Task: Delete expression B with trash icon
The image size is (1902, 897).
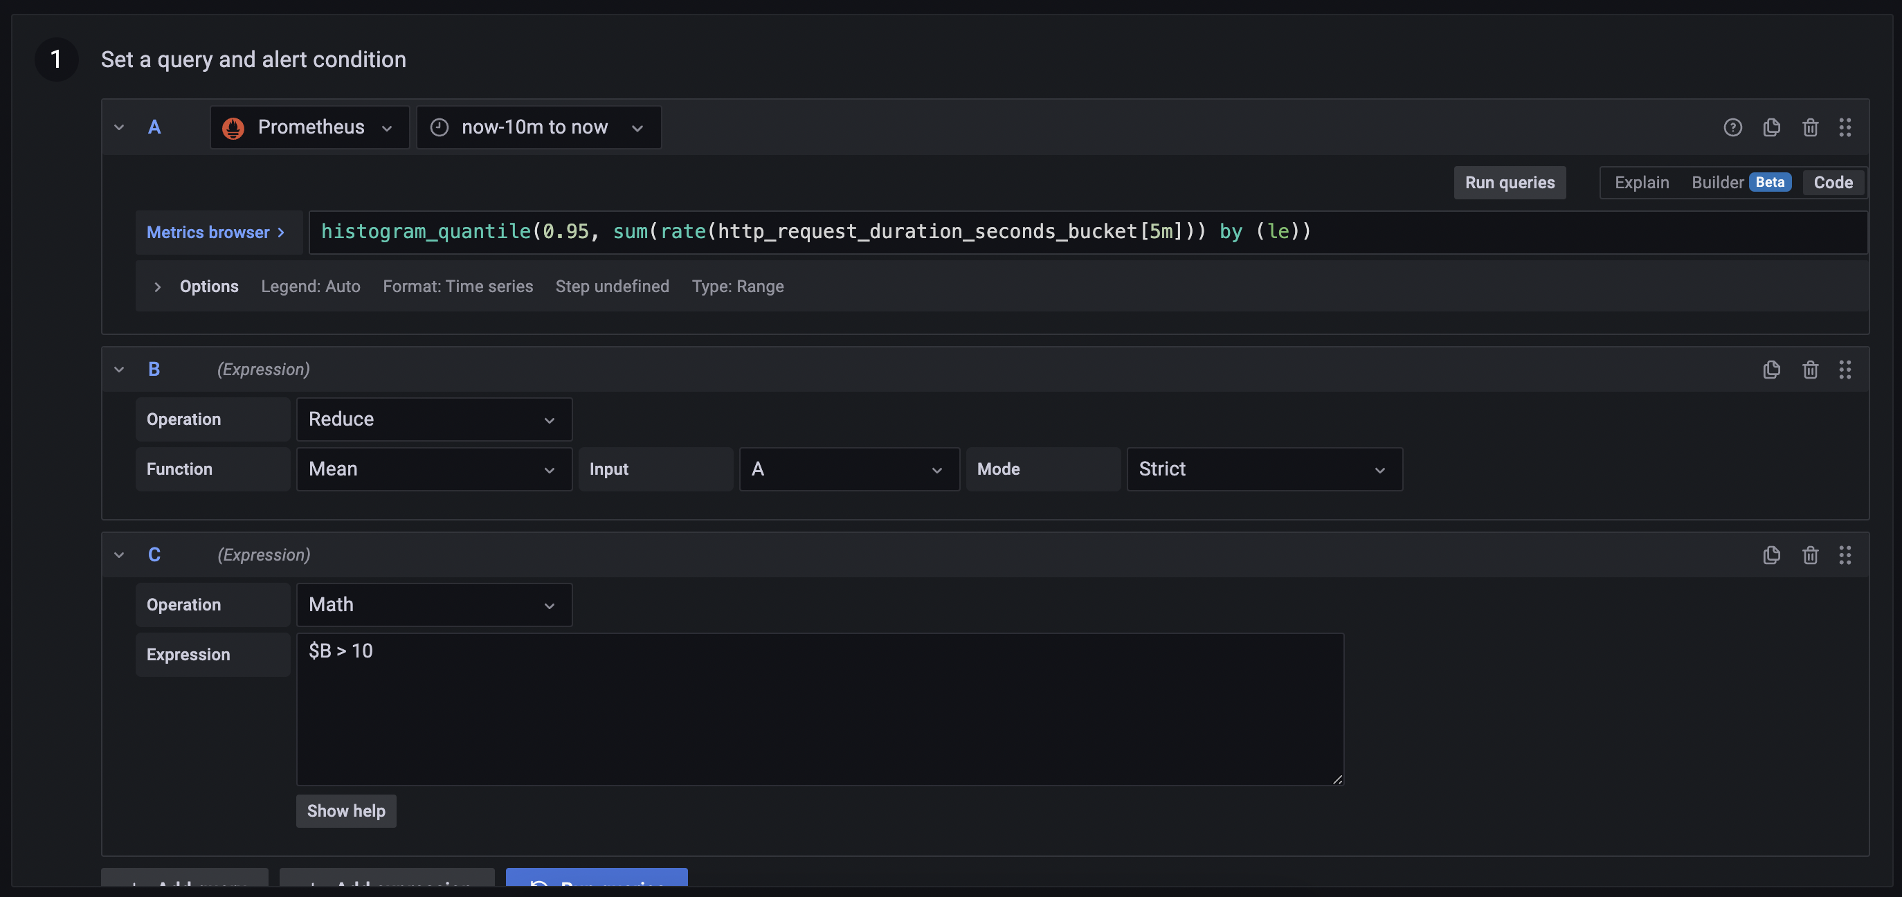Action: point(1810,369)
